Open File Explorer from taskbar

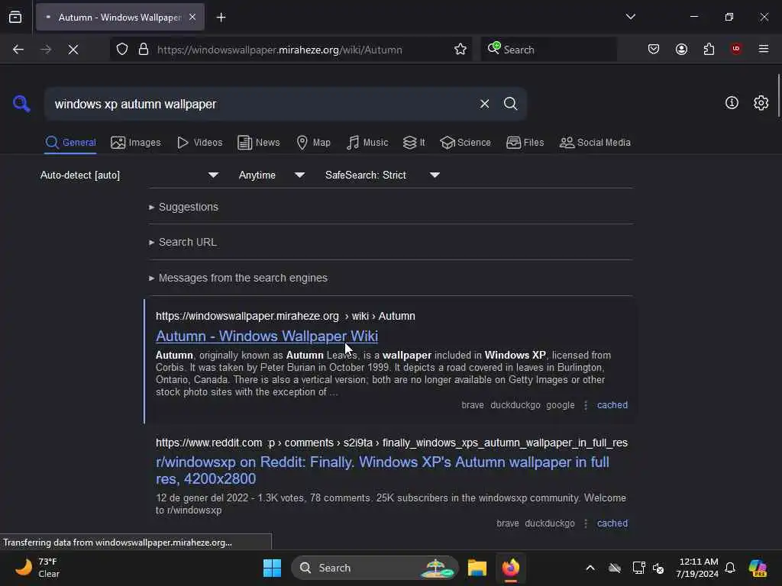tap(477, 568)
